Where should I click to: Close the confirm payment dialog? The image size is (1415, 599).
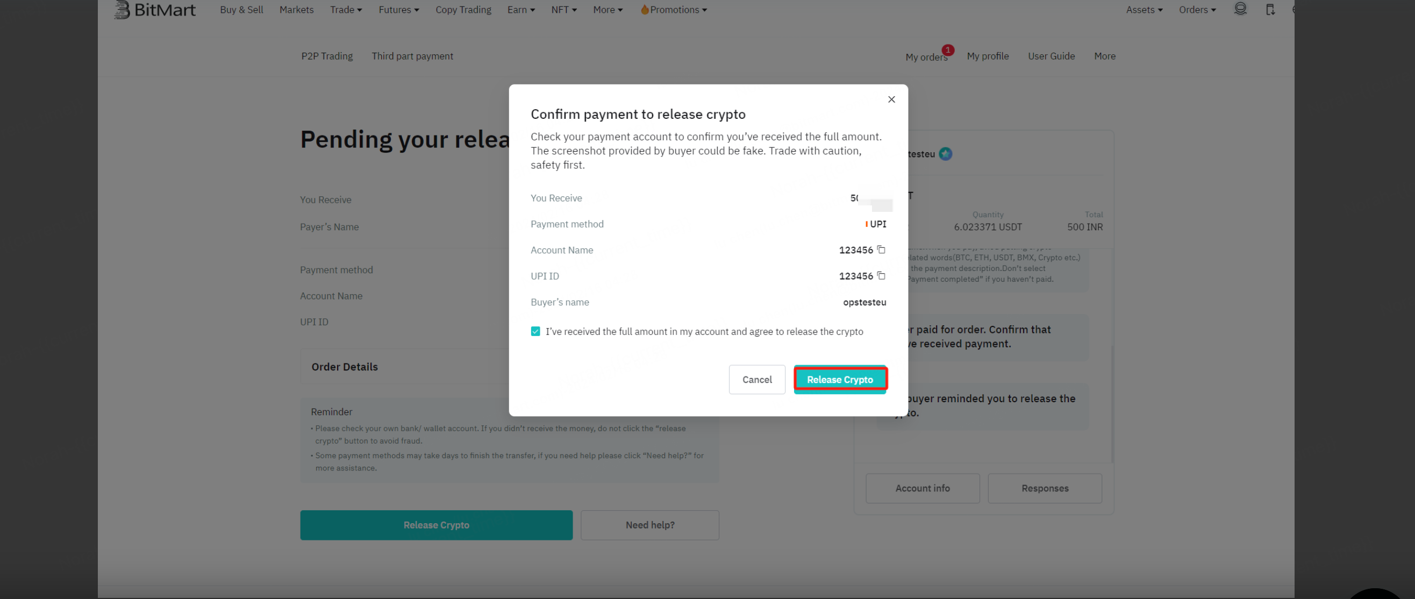[x=891, y=99]
